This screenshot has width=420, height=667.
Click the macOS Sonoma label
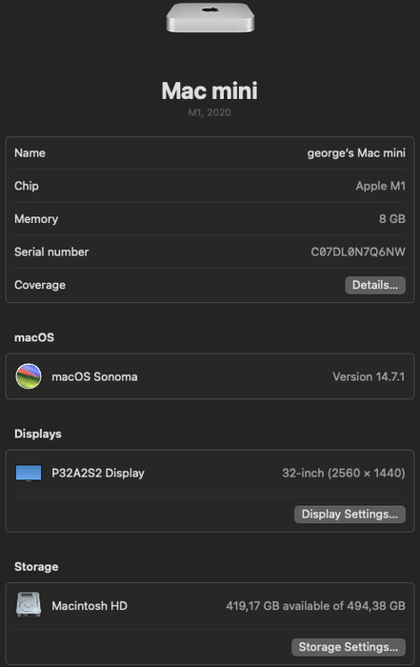click(x=94, y=377)
